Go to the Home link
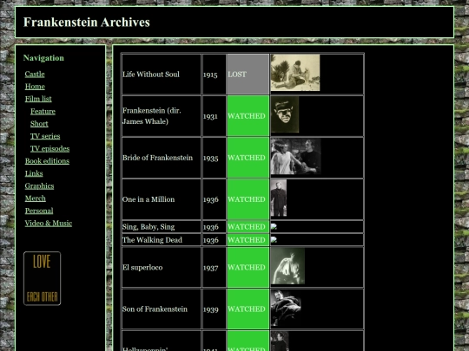The image size is (469, 351). click(x=35, y=87)
